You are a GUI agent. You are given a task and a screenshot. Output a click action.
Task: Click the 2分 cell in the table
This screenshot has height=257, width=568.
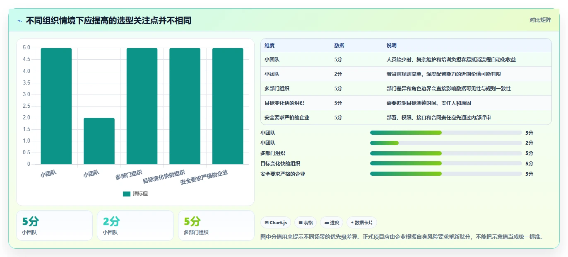(338, 74)
